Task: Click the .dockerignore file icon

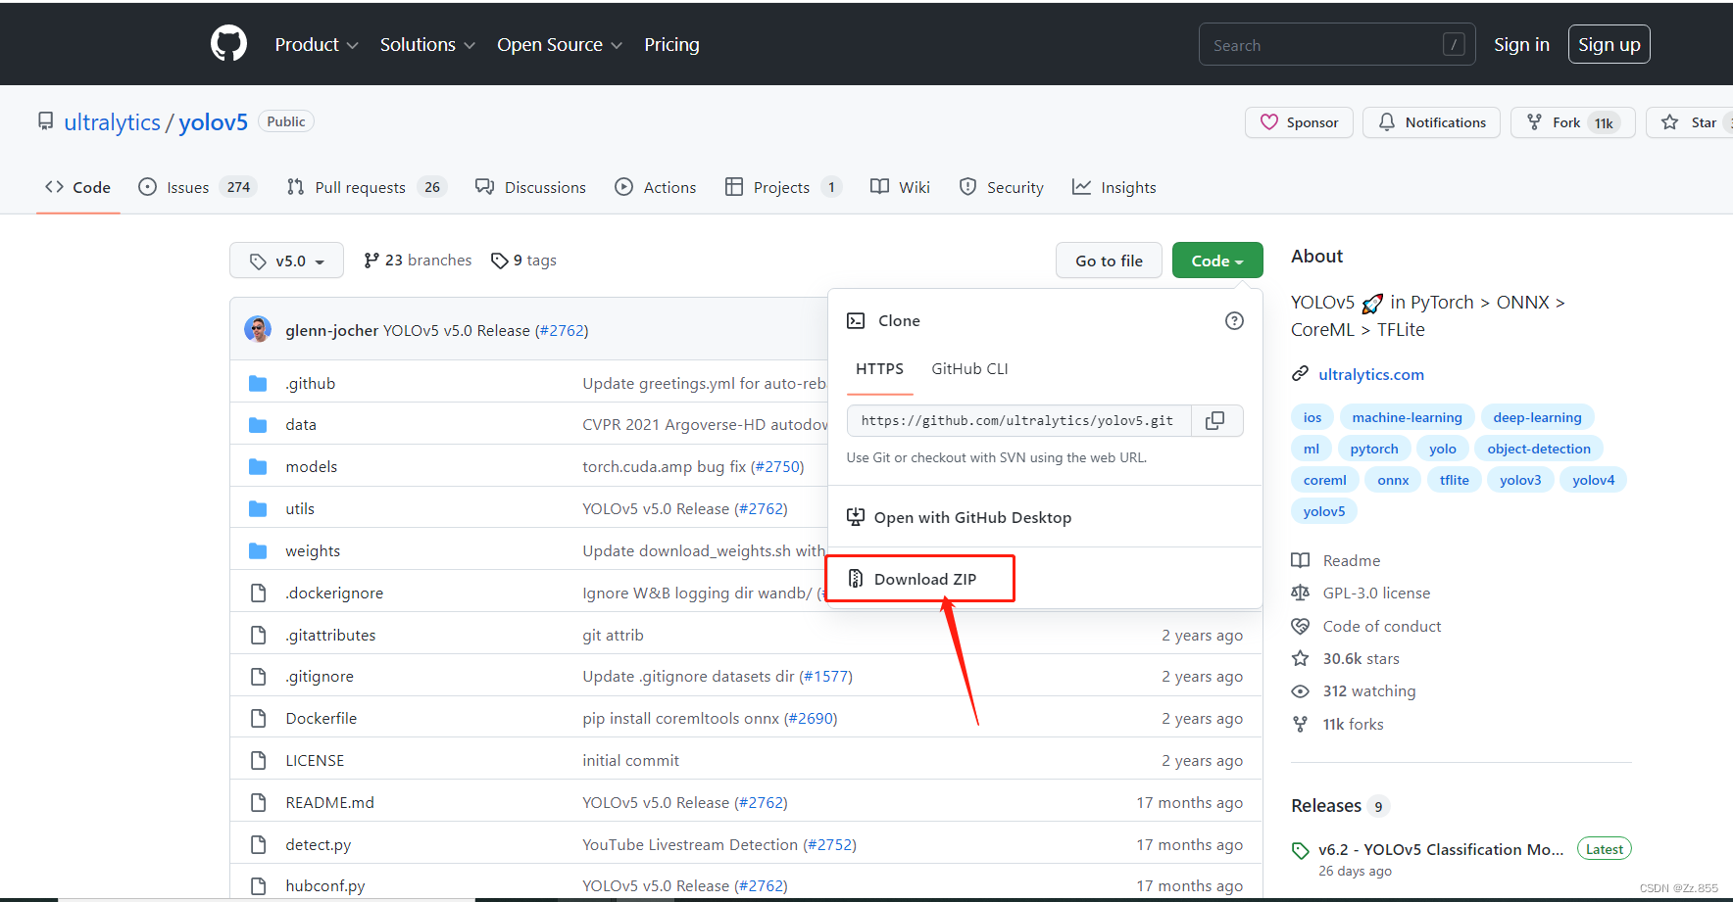Action: 258,593
